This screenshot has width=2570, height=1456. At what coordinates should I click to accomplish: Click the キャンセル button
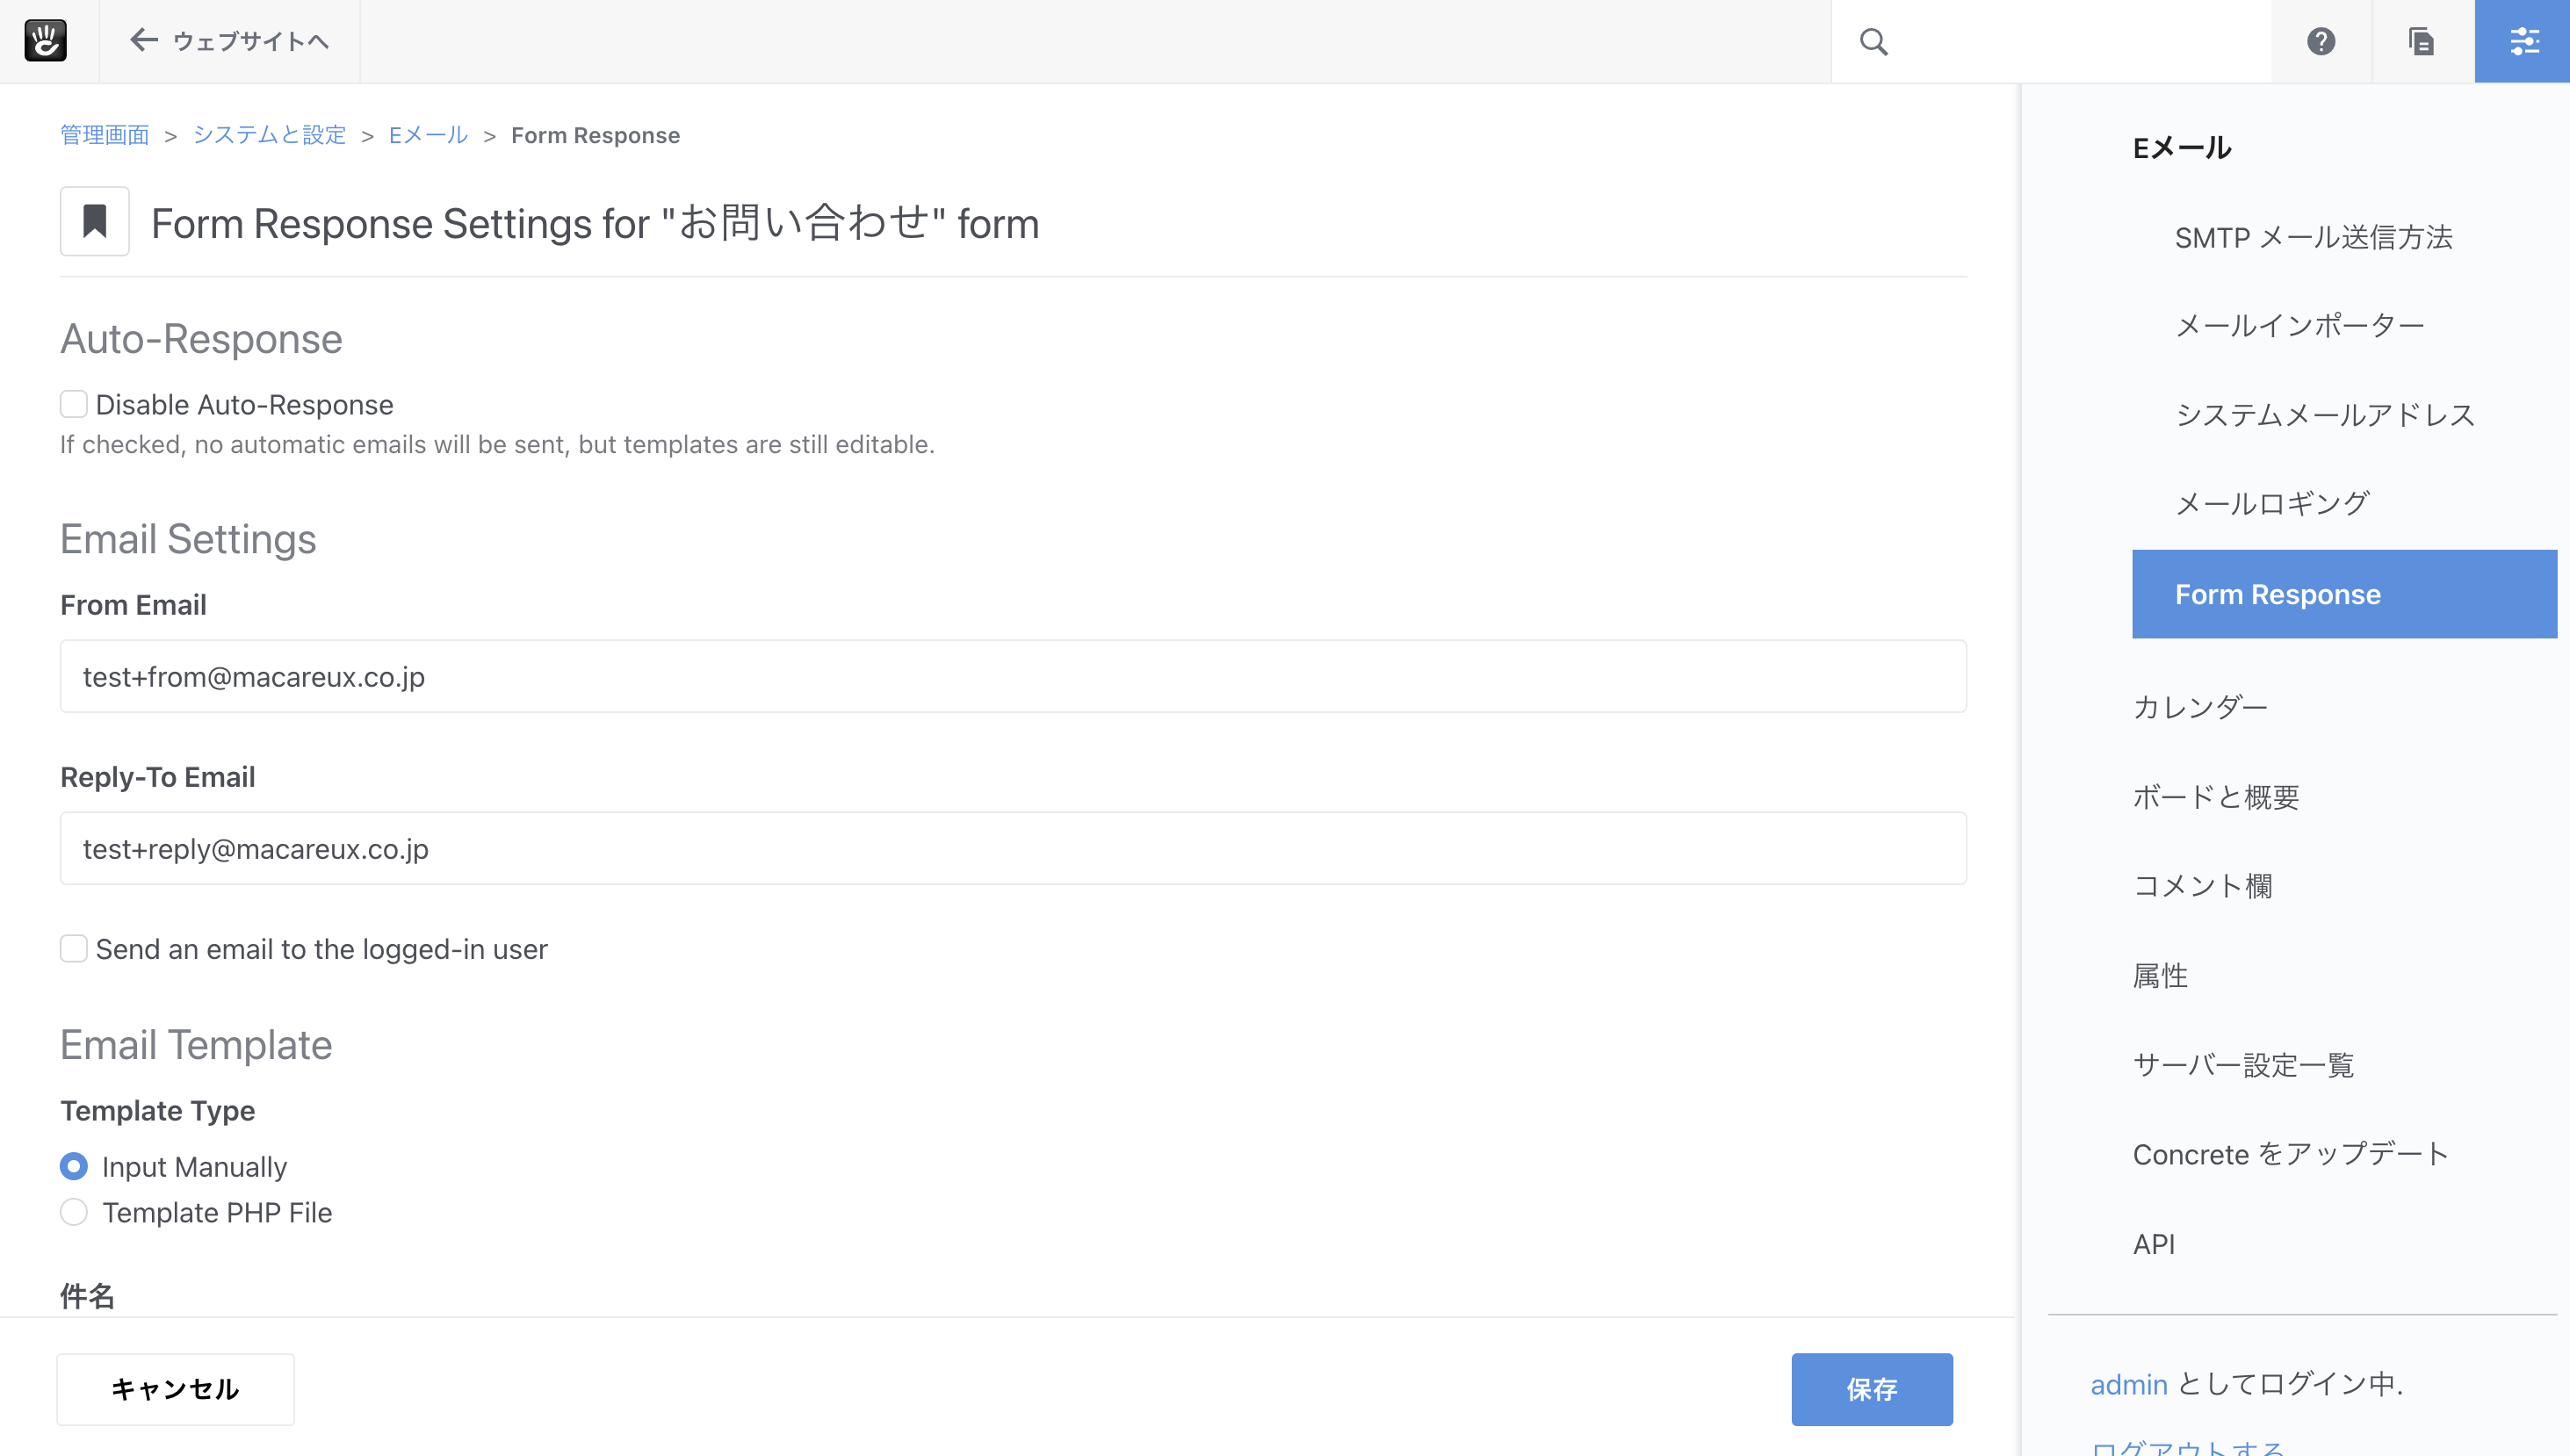coord(175,1388)
